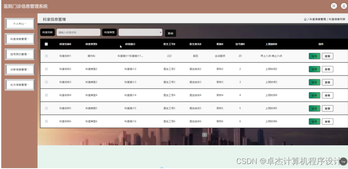Sort by 科室类型 column header
The image size is (348, 169).
(91, 44)
